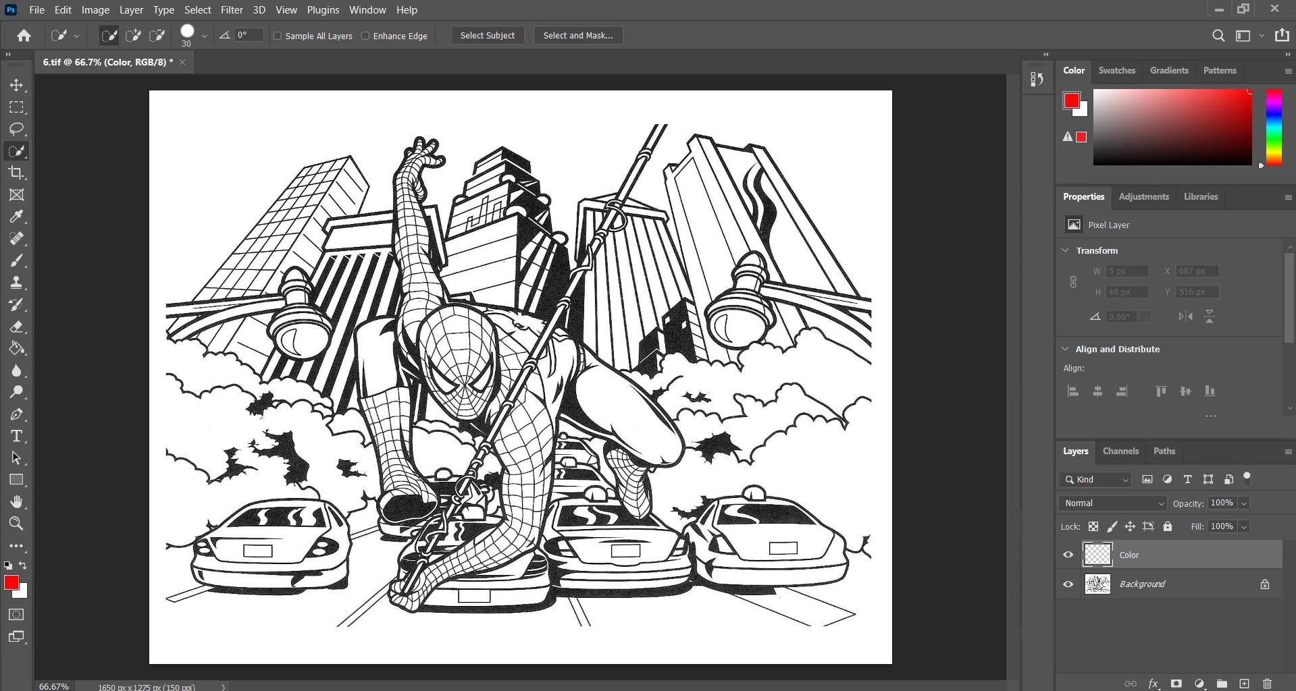Click Add to selection mode button

(x=134, y=36)
